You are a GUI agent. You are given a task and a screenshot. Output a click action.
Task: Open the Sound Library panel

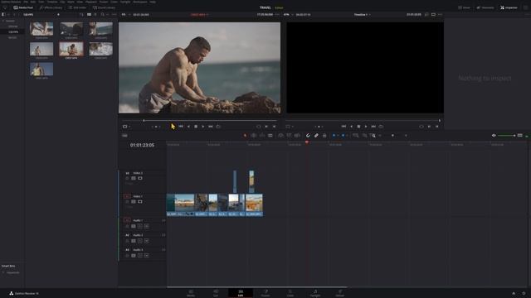coord(104,7)
